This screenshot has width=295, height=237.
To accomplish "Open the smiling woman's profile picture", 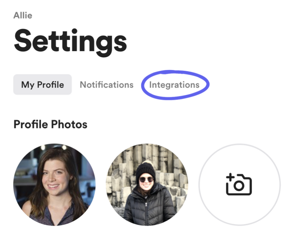I will tap(54, 185).
